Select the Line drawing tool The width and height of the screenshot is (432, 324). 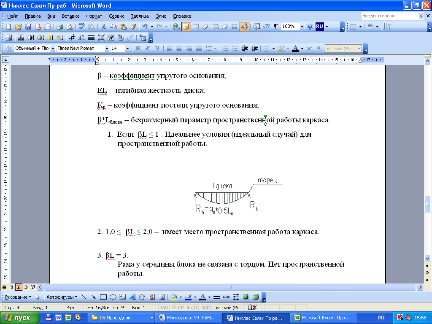point(84,297)
